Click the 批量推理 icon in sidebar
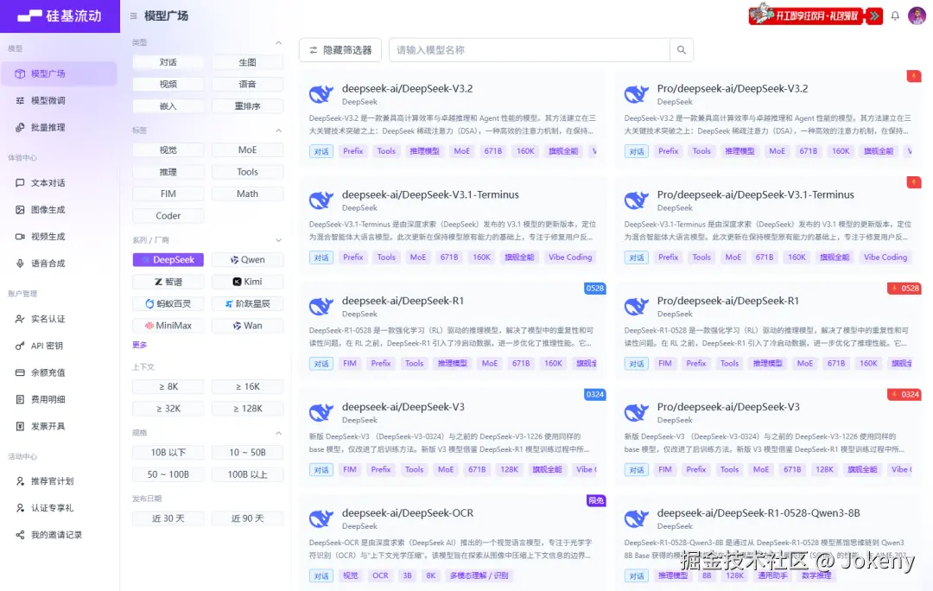The width and height of the screenshot is (933, 591). [20, 127]
